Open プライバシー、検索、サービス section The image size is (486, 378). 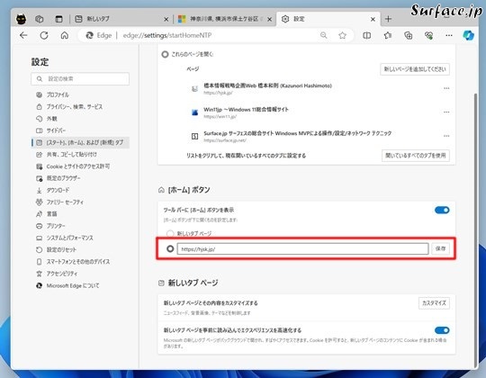(80, 106)
